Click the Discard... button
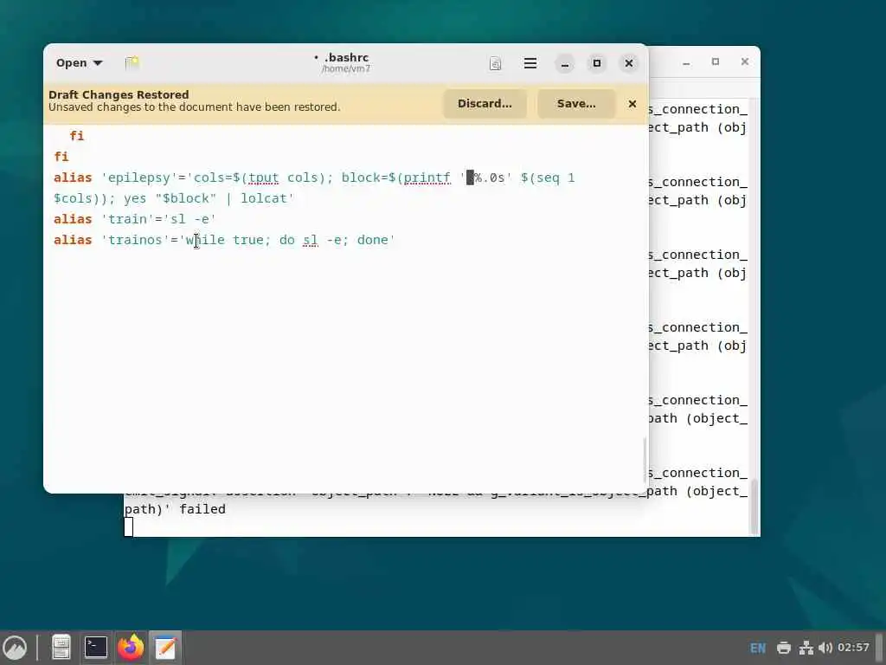 click(485, 104)
